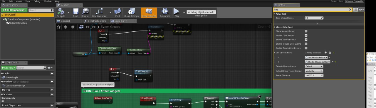This screenshot has width=376, height=108.
Task: Open Details view options eye icon
Action: [x=361, y=9]
